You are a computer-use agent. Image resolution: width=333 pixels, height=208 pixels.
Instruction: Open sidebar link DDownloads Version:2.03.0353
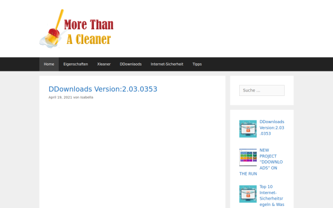point(272,128)
